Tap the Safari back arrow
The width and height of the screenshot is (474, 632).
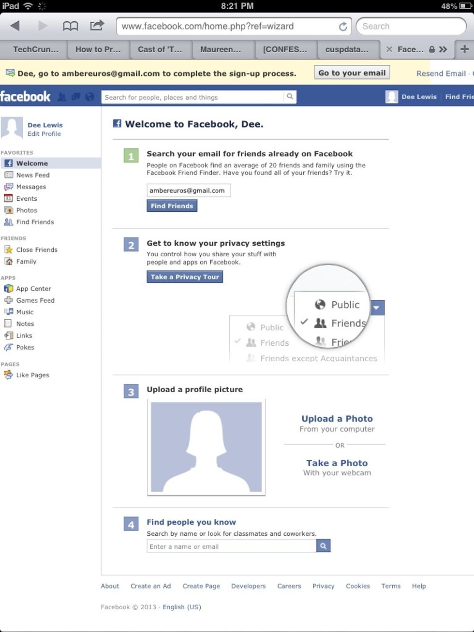15,26
